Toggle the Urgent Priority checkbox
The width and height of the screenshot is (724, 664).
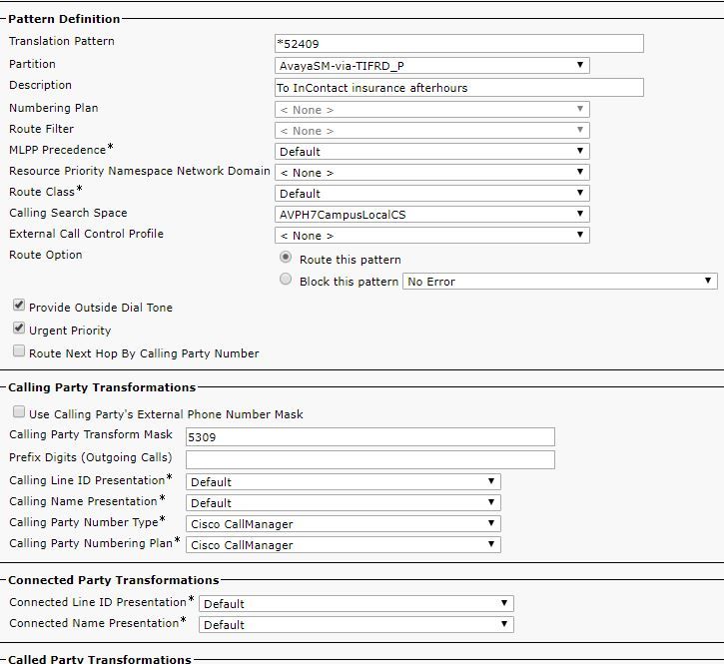19,328
